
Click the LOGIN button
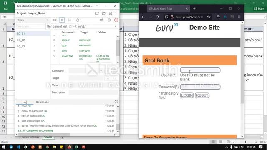click(187, 95)
